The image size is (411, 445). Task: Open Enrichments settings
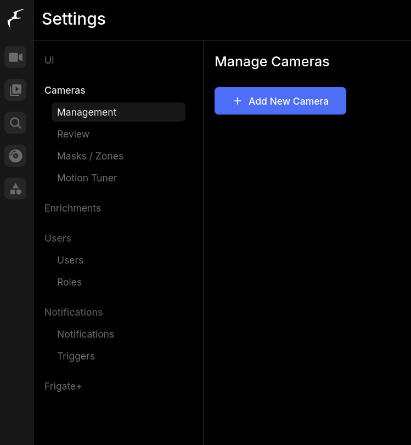pyautogui.click(x=72, y=208)
